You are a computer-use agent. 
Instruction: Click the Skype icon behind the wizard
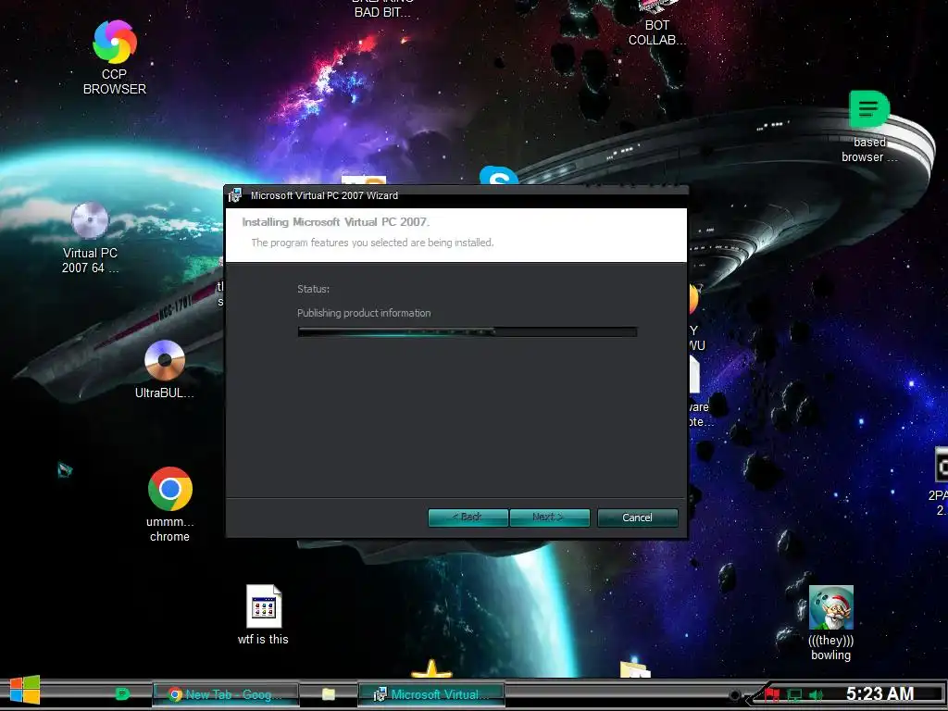point(499,175)
